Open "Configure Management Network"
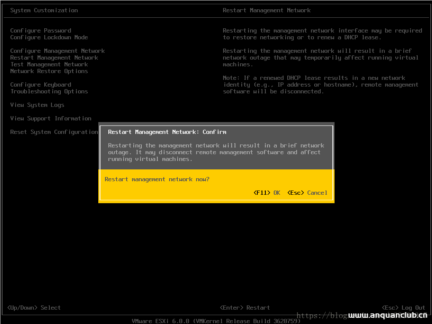Image resolution: width=432 pixels, height=324 pixels. coord(57,51)
